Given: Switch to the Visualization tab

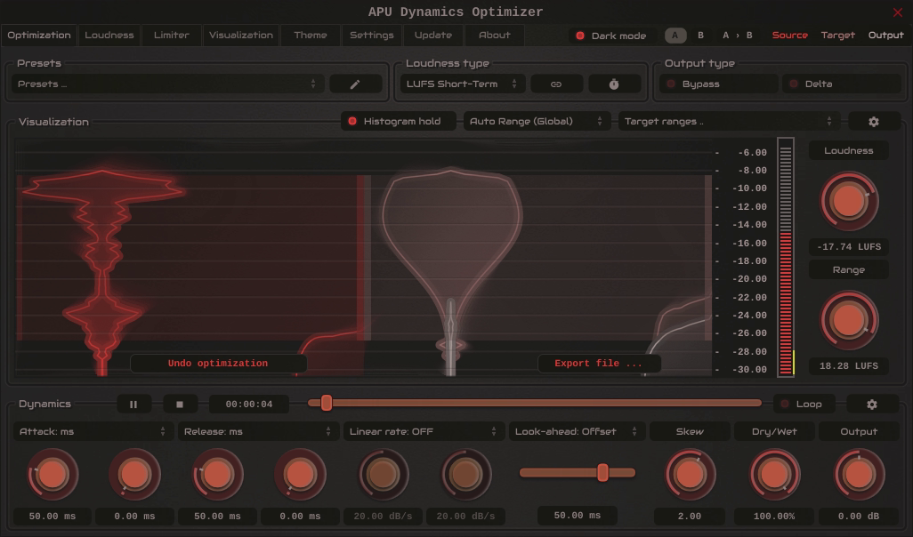Looking at the screenshot, I should [241, 36].
